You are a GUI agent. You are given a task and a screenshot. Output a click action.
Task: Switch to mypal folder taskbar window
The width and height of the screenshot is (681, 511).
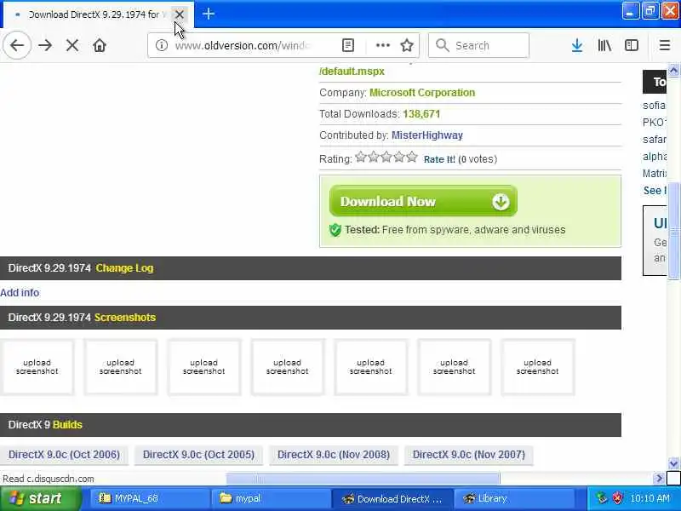(x=270, y=498)
